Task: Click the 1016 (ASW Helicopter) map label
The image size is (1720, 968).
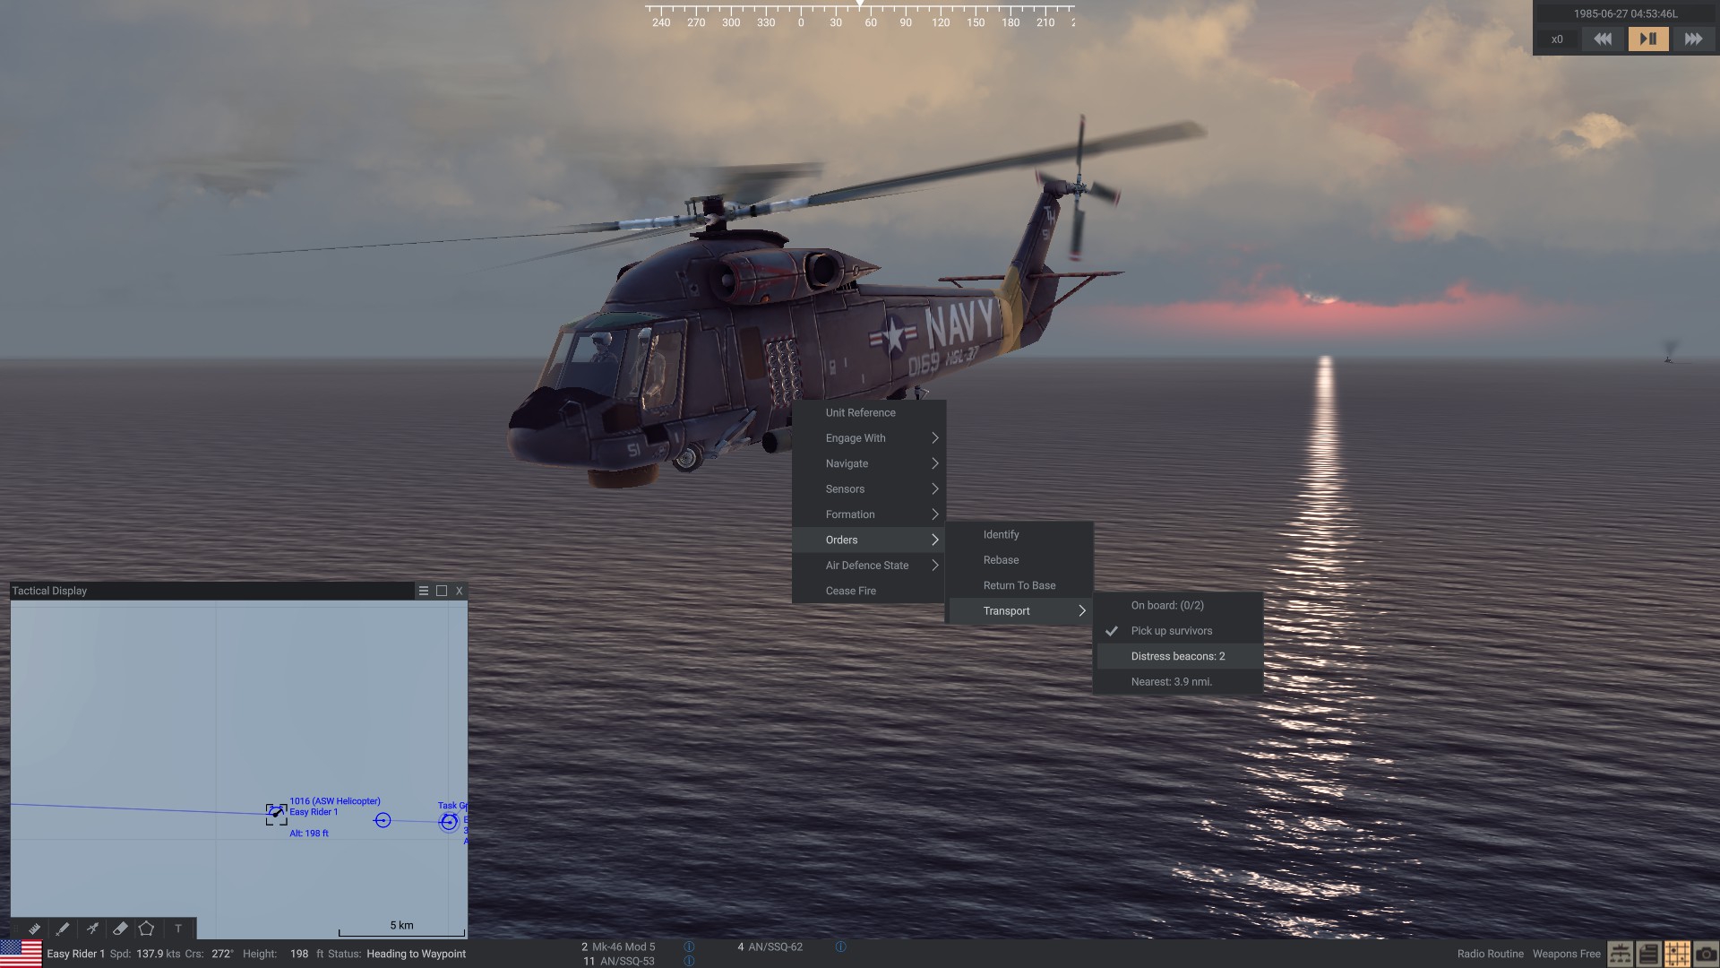Action: tap(335, 801)
